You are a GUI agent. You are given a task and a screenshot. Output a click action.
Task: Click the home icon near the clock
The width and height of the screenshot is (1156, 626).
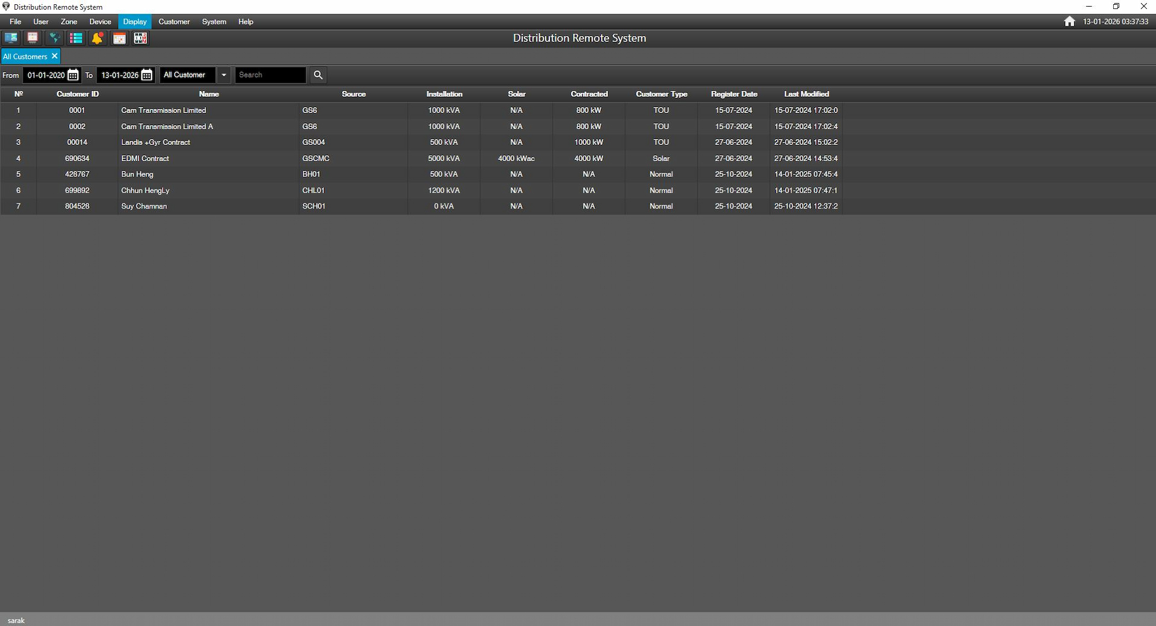(1069, 21)
